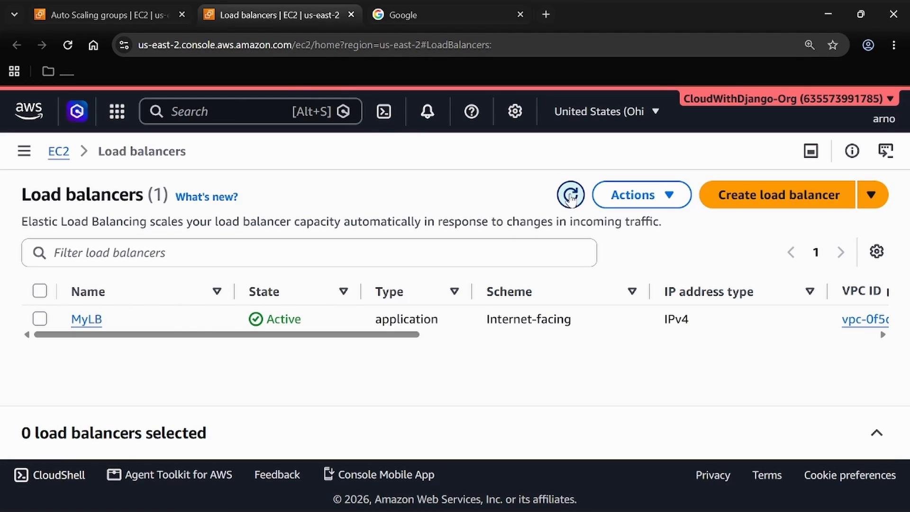The width and height of the screenshot is (910, 512).
Task: Open the info panel icon
Action: click(x=852, y=151)
